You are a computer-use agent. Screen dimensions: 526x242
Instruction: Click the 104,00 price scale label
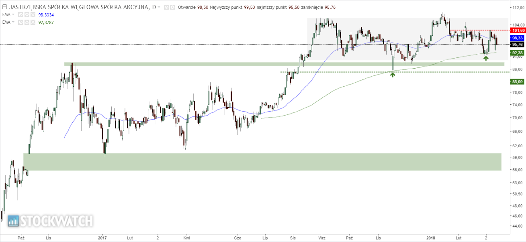point(518,24)
